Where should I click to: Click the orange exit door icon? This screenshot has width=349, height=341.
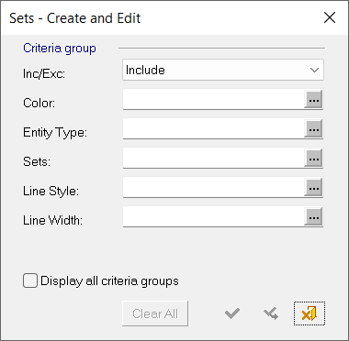click(310, 313)
